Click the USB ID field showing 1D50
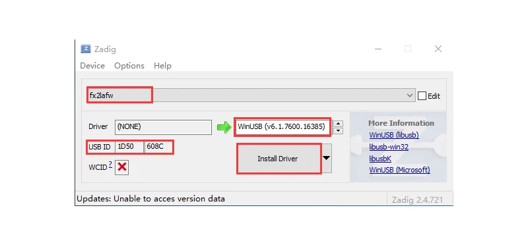This screenshot has width=528, height=237. tap(129, 147)
